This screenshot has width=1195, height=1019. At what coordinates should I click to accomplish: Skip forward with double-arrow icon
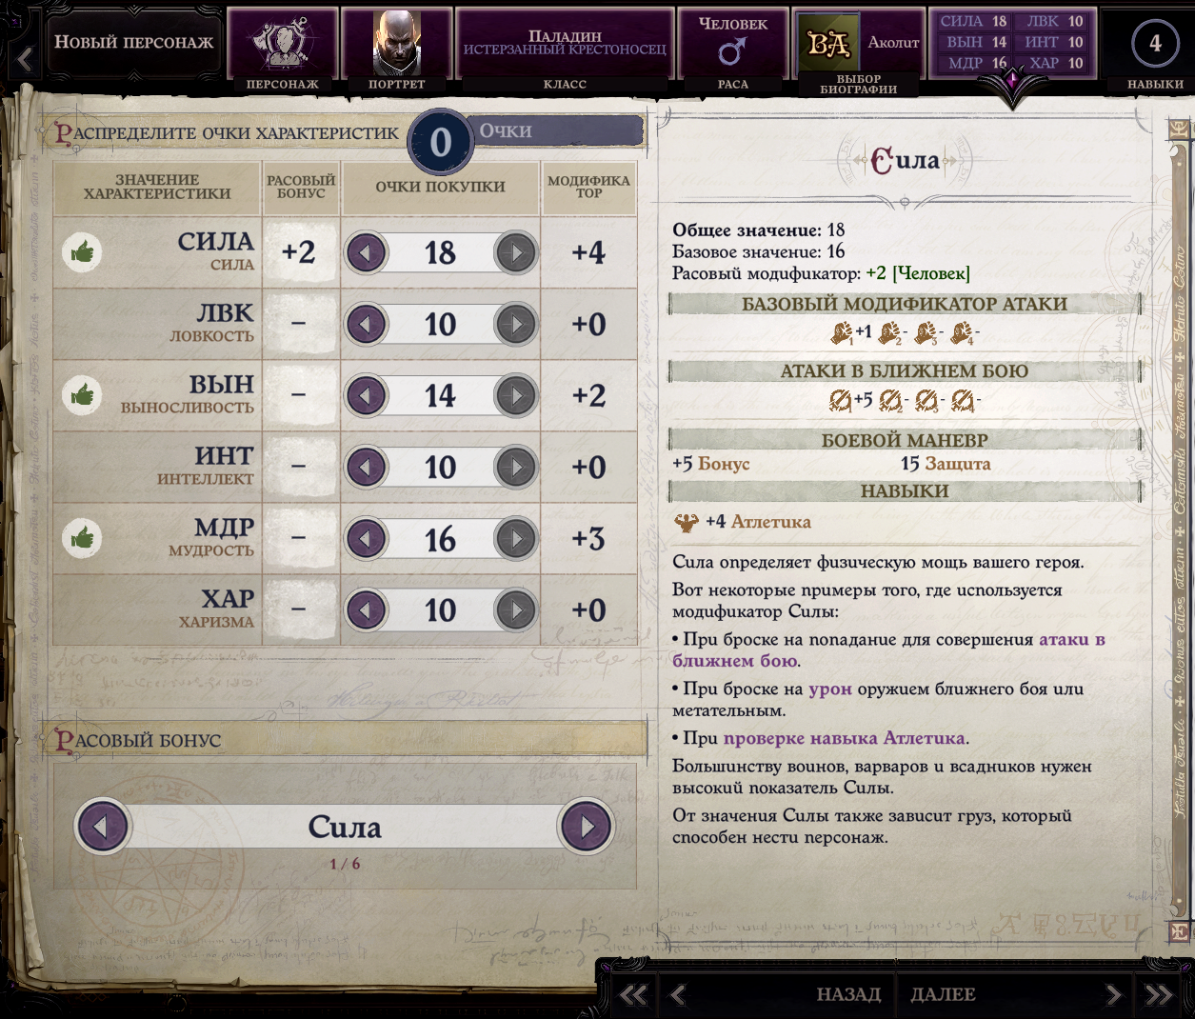coord(1159,994)
